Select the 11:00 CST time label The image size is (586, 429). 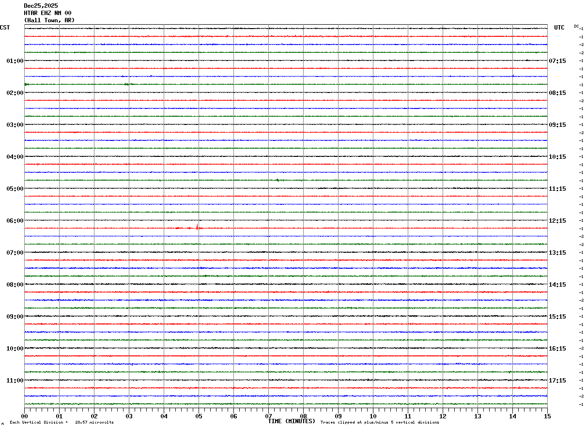(x=15, y=380)
